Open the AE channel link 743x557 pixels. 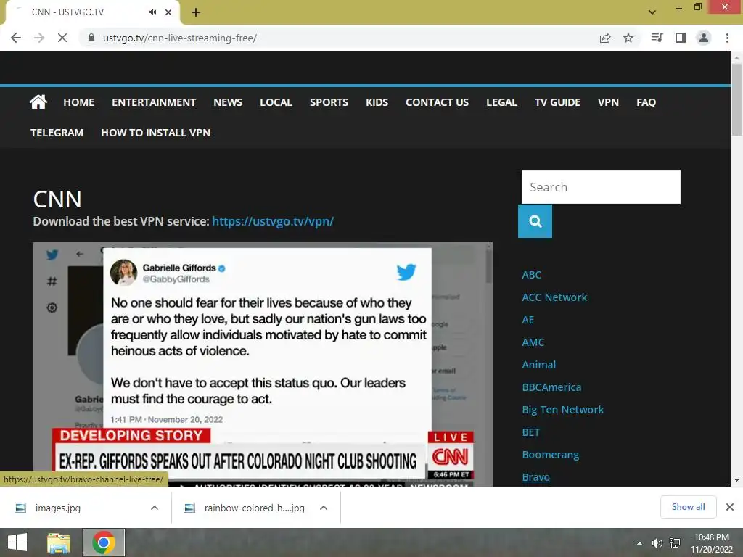pyautogui.click(x=528, y=320)
